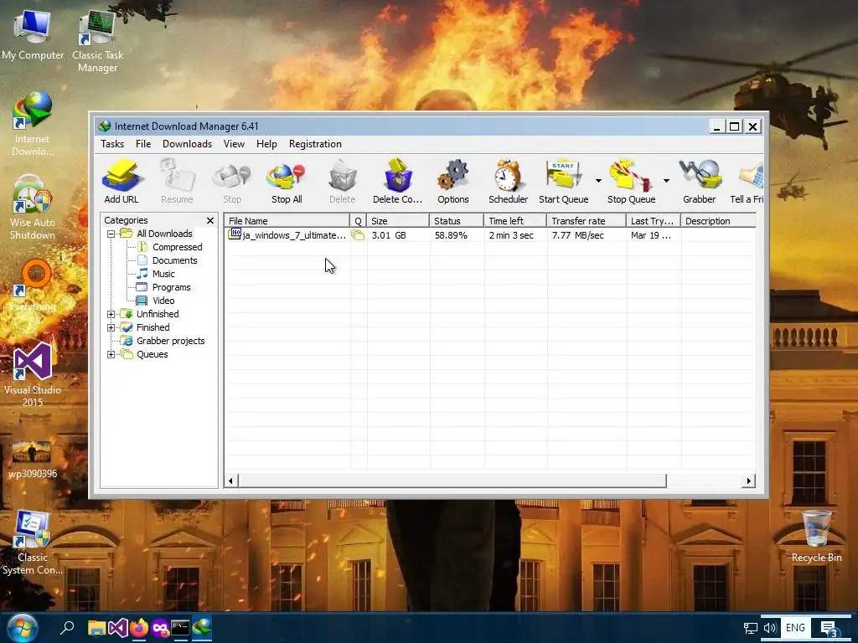The image size is (858, 643).
Task: Click the taskbar search magnifier icon
Action: pyautogui.click(x=67, y=628)
